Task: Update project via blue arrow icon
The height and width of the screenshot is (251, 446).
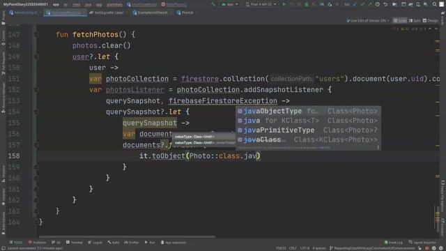Action: (x=355, y=4)
